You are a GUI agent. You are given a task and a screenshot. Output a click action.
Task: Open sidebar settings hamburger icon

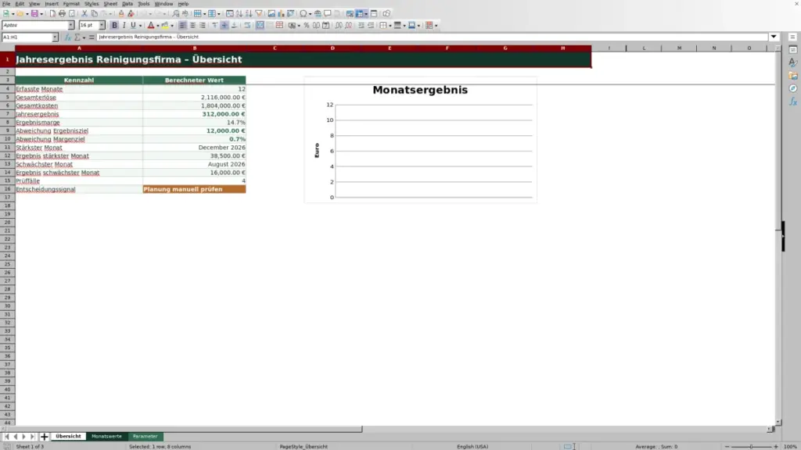point(792,37)
